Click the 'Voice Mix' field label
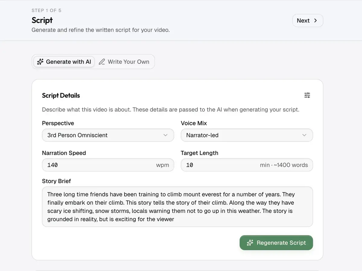 pyautogui.click(x=194, y=123)
